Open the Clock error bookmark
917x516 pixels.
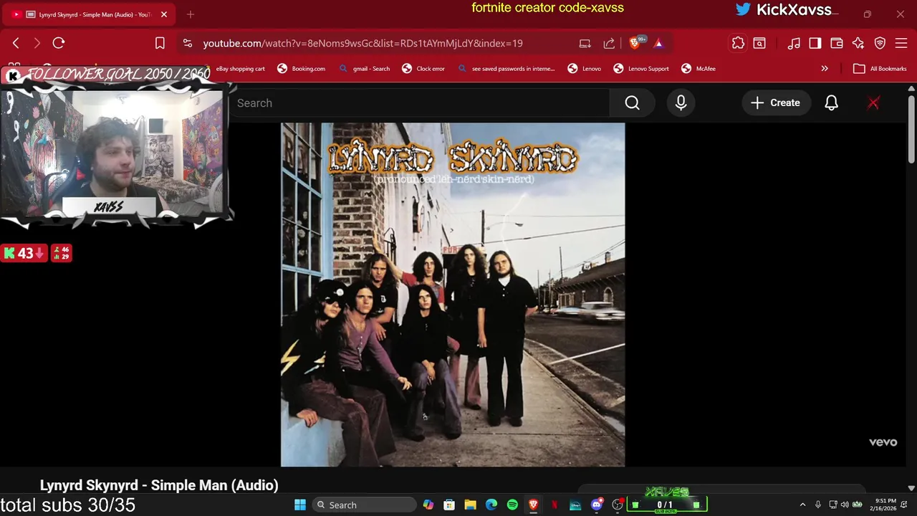(423, 69)
